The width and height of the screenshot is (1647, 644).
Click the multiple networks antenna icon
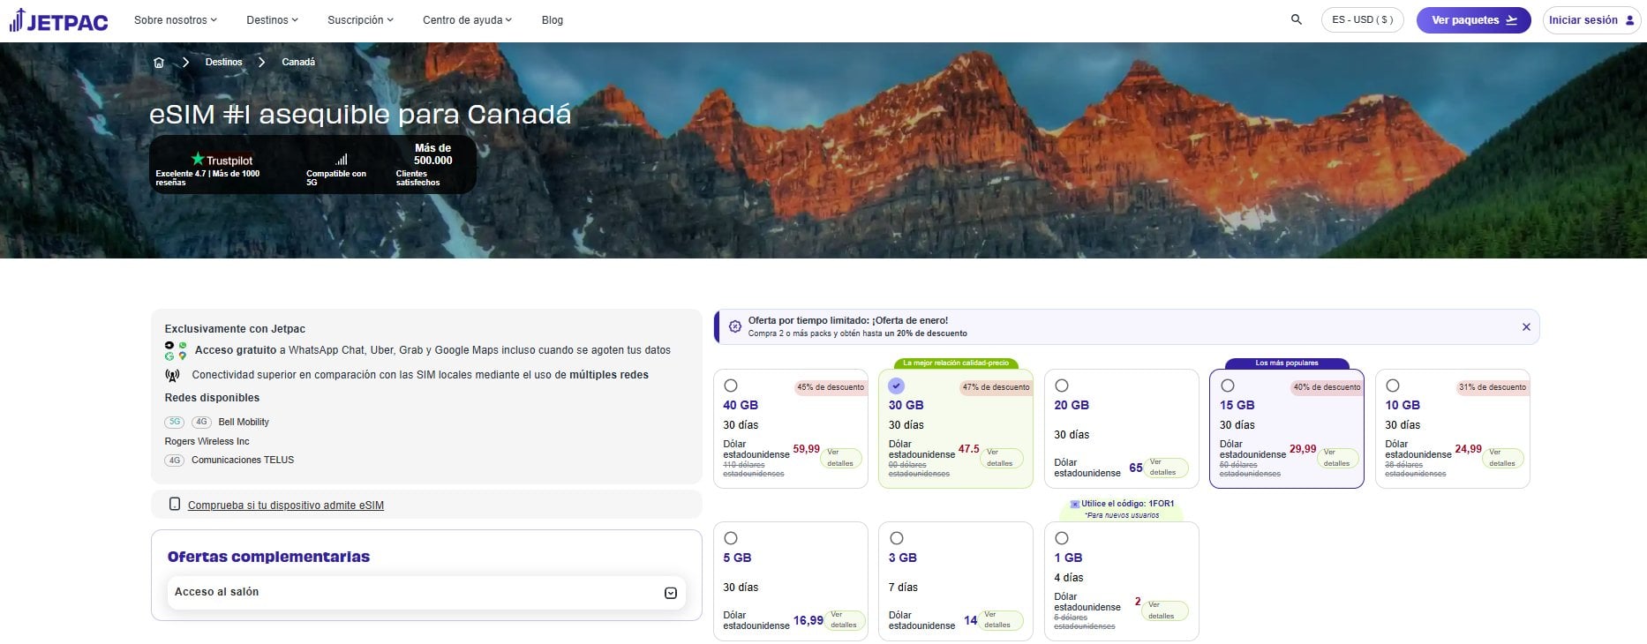click(172, 376)
